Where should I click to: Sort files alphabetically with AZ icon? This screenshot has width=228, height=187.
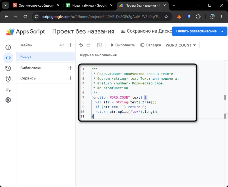coord(62,45)
